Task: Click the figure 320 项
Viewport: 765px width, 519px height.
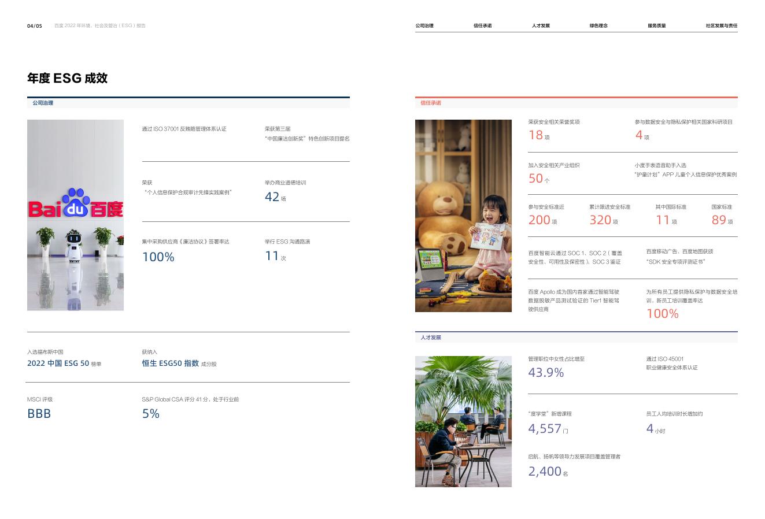Action: [x=604, y=220]
